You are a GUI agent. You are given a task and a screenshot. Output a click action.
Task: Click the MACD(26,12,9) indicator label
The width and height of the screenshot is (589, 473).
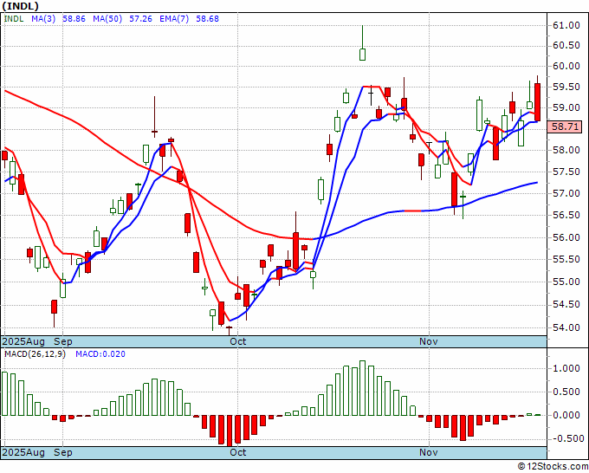click(x=35, y=354)
